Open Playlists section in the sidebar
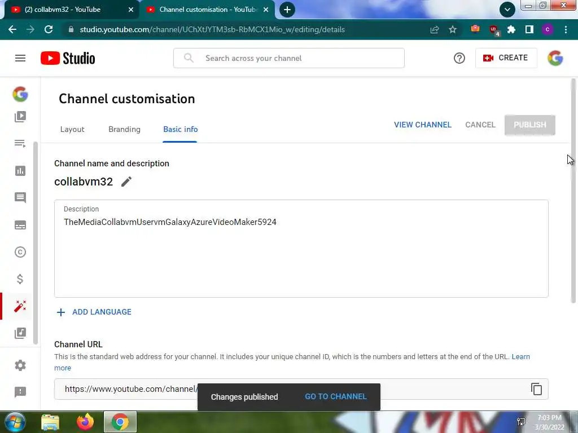 tap(20, 143)
